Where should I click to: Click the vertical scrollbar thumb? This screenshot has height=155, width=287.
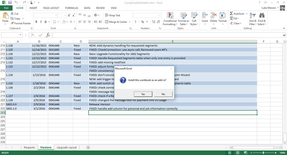point(285,136)
